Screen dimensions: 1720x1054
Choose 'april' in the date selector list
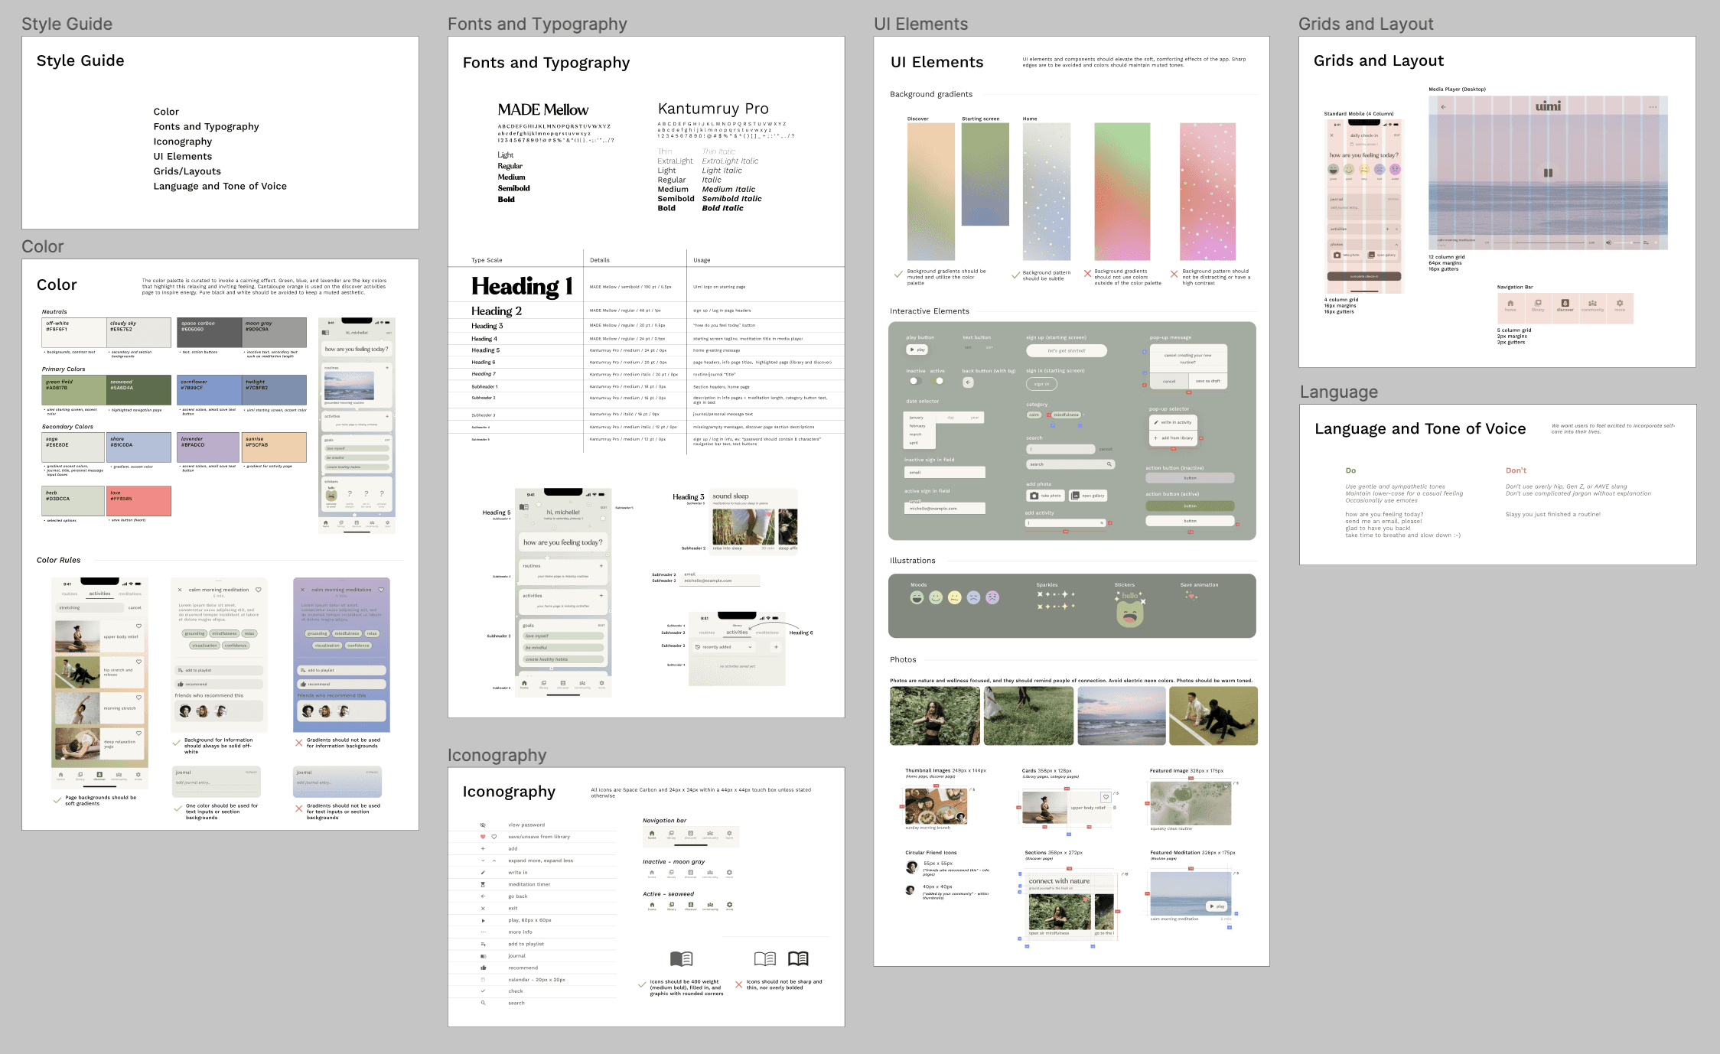tap(920, 443)
